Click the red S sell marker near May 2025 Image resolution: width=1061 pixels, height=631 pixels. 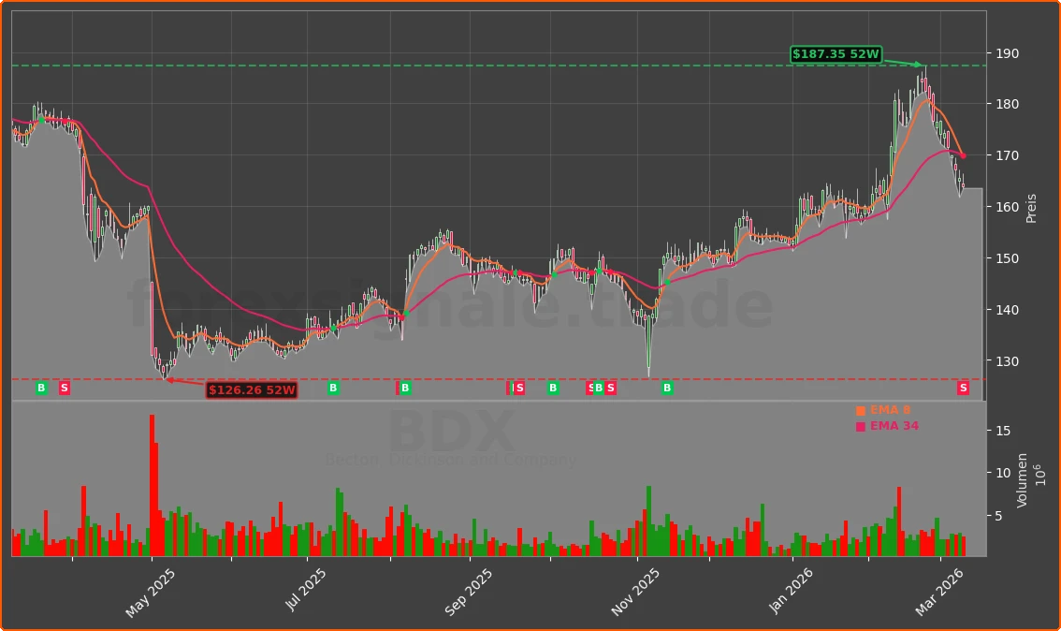64,389
